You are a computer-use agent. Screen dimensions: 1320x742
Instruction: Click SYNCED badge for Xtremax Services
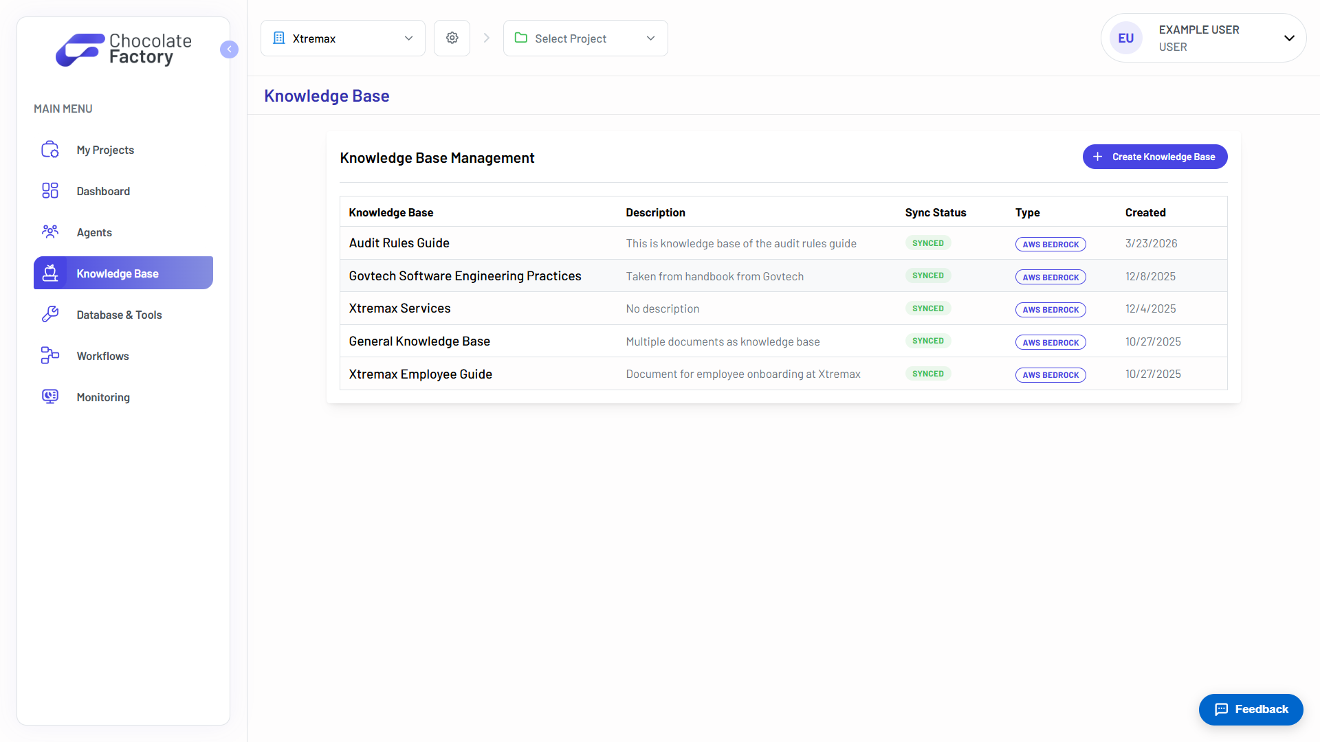click(x=927, y=308)
